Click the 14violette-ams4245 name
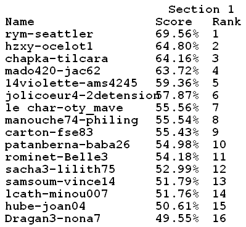246x227 pixels. coord(71,83)
